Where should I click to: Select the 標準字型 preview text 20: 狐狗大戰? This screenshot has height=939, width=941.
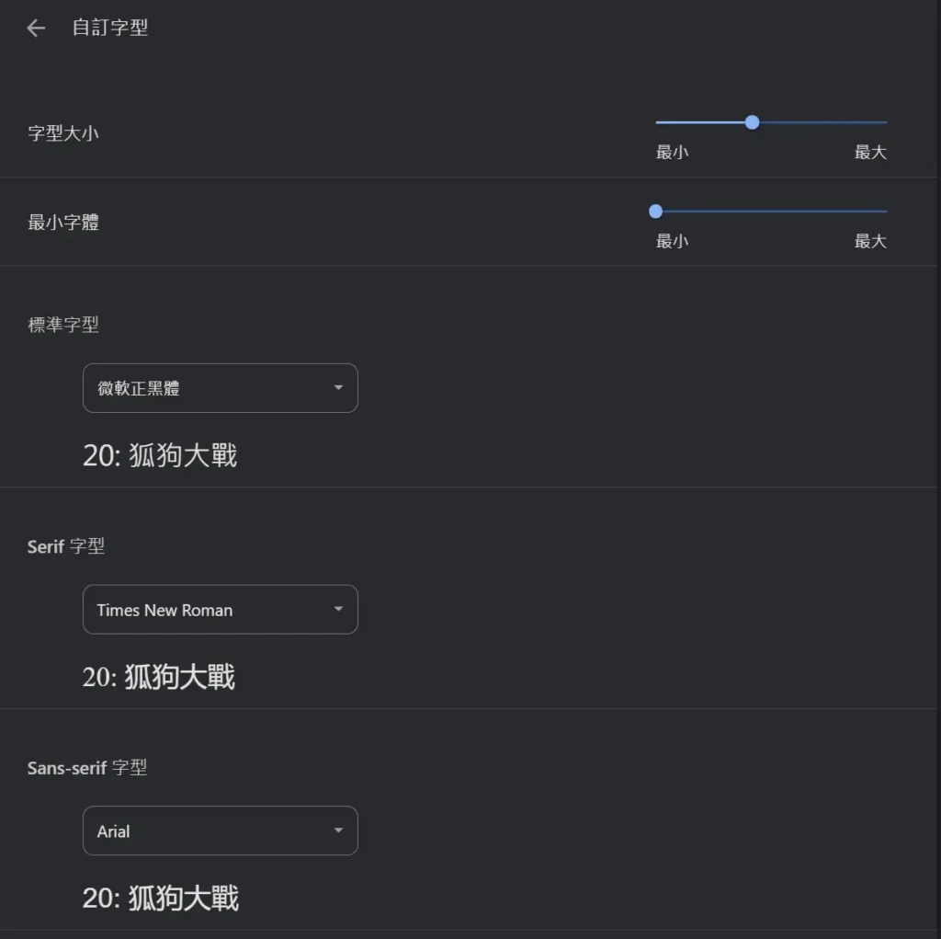[159, 455]
